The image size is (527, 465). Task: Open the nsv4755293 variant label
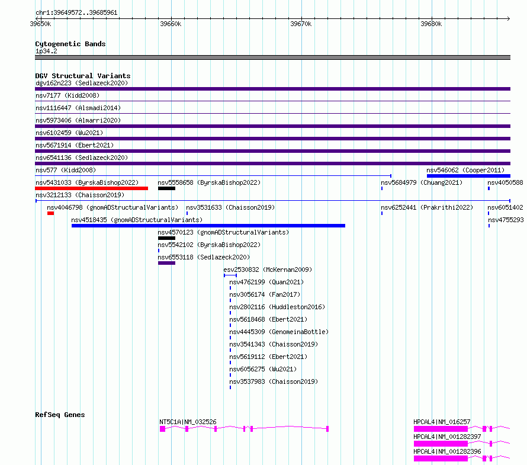coord(506,220)
